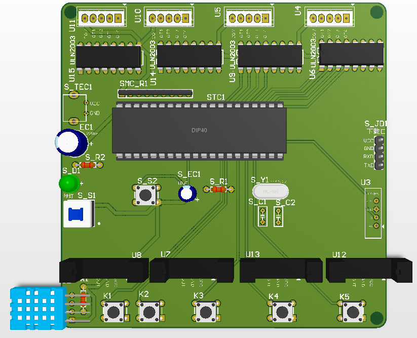This screenshot has width=417, height=338.
Task: Select the K5 tactile push button
Action: point(353,311)
